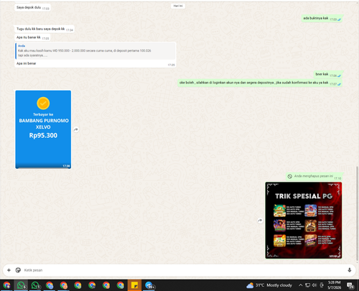Open Chrome icon just left of Sticky Notes
Image resolution: width=359 pixels, height=291 pixels.
tap(121, 285)
